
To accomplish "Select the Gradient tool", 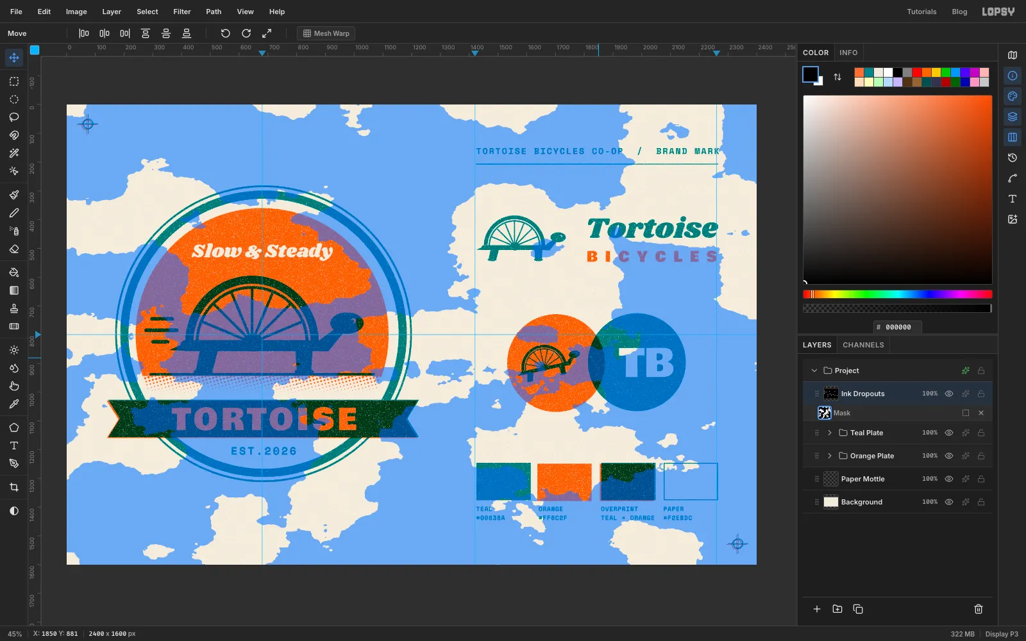I will click(14, 290).
